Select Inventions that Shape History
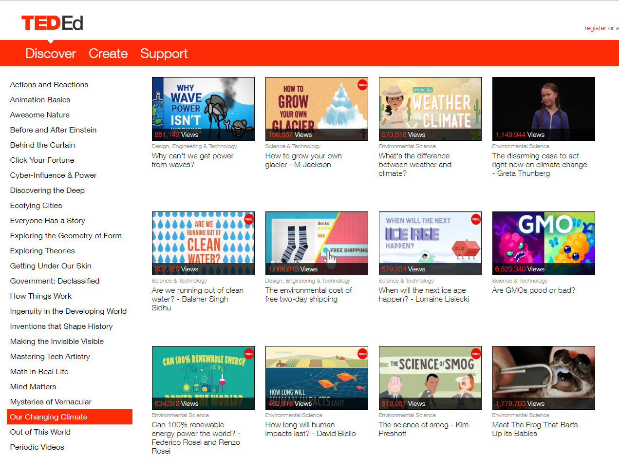The width and height of the screenshot is (619, 457). click(x=61, y=326)
